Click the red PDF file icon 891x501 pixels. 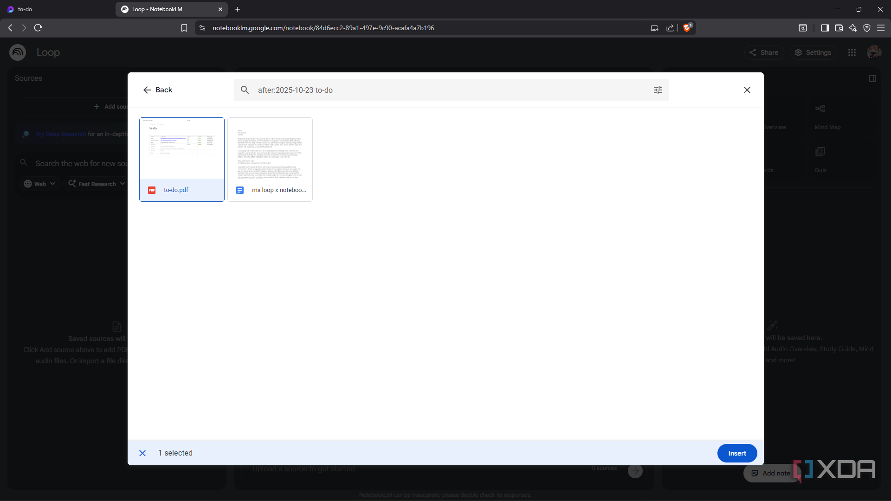click(152, 190)
